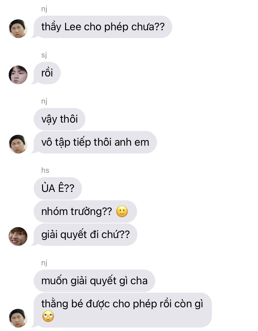
Task: Tap the 'thằng bé được cho phép' bubble
Action: tap(123, 310)
